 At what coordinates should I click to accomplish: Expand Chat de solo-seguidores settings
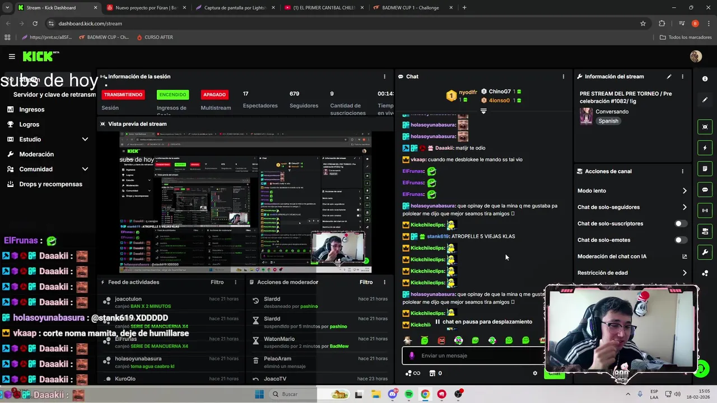(x=632, y=207)
